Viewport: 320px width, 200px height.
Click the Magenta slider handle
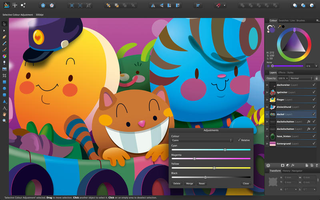pos(194,158)
